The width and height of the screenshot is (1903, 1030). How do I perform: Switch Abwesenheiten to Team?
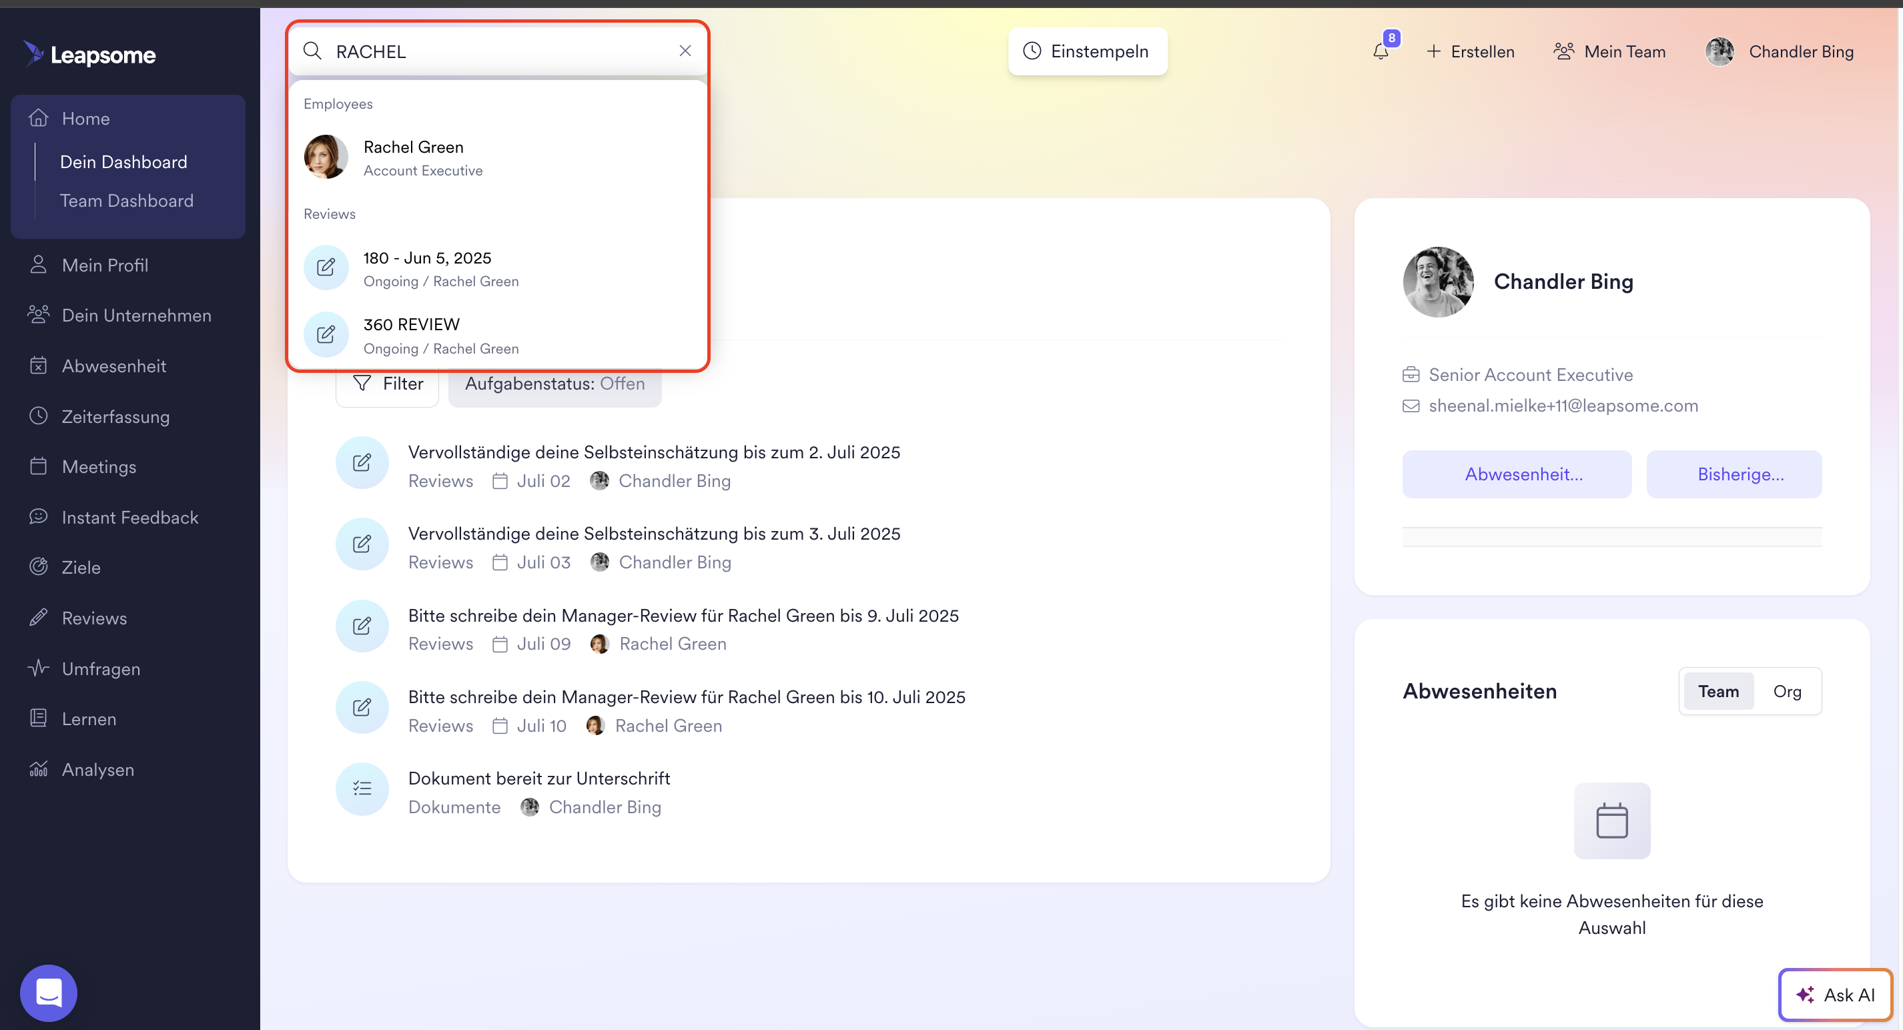coord(1718,691)
